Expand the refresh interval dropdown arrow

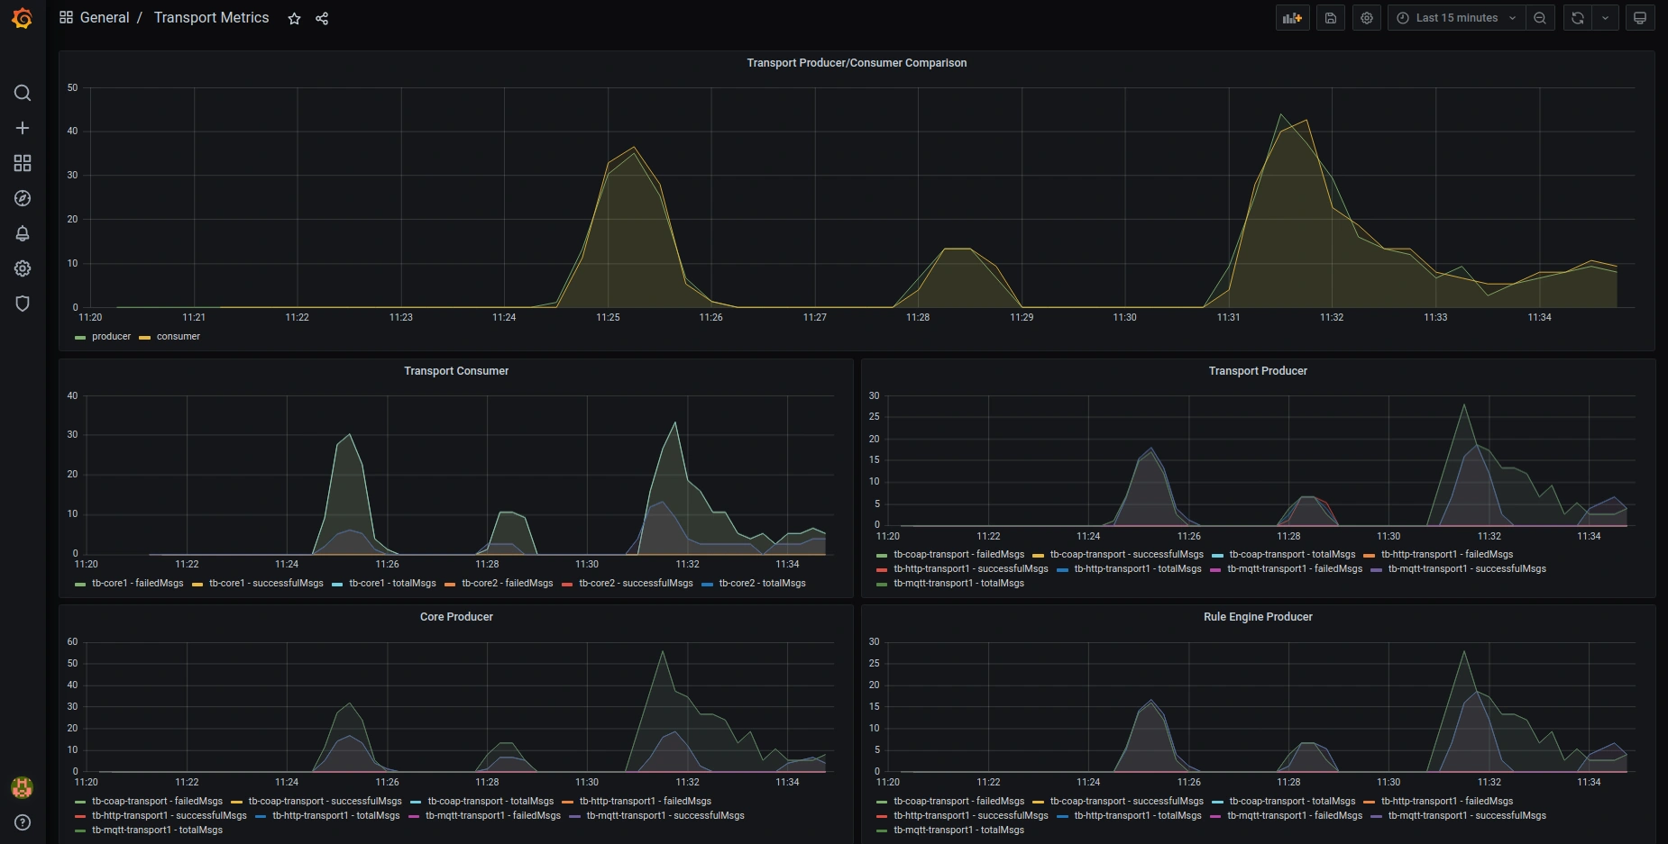[1605, 18]
